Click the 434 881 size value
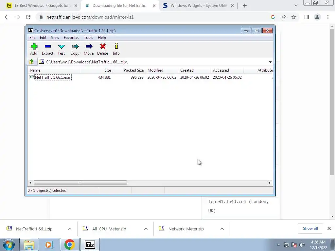This screenshot has width=335, height=251. tap(104, 77)
